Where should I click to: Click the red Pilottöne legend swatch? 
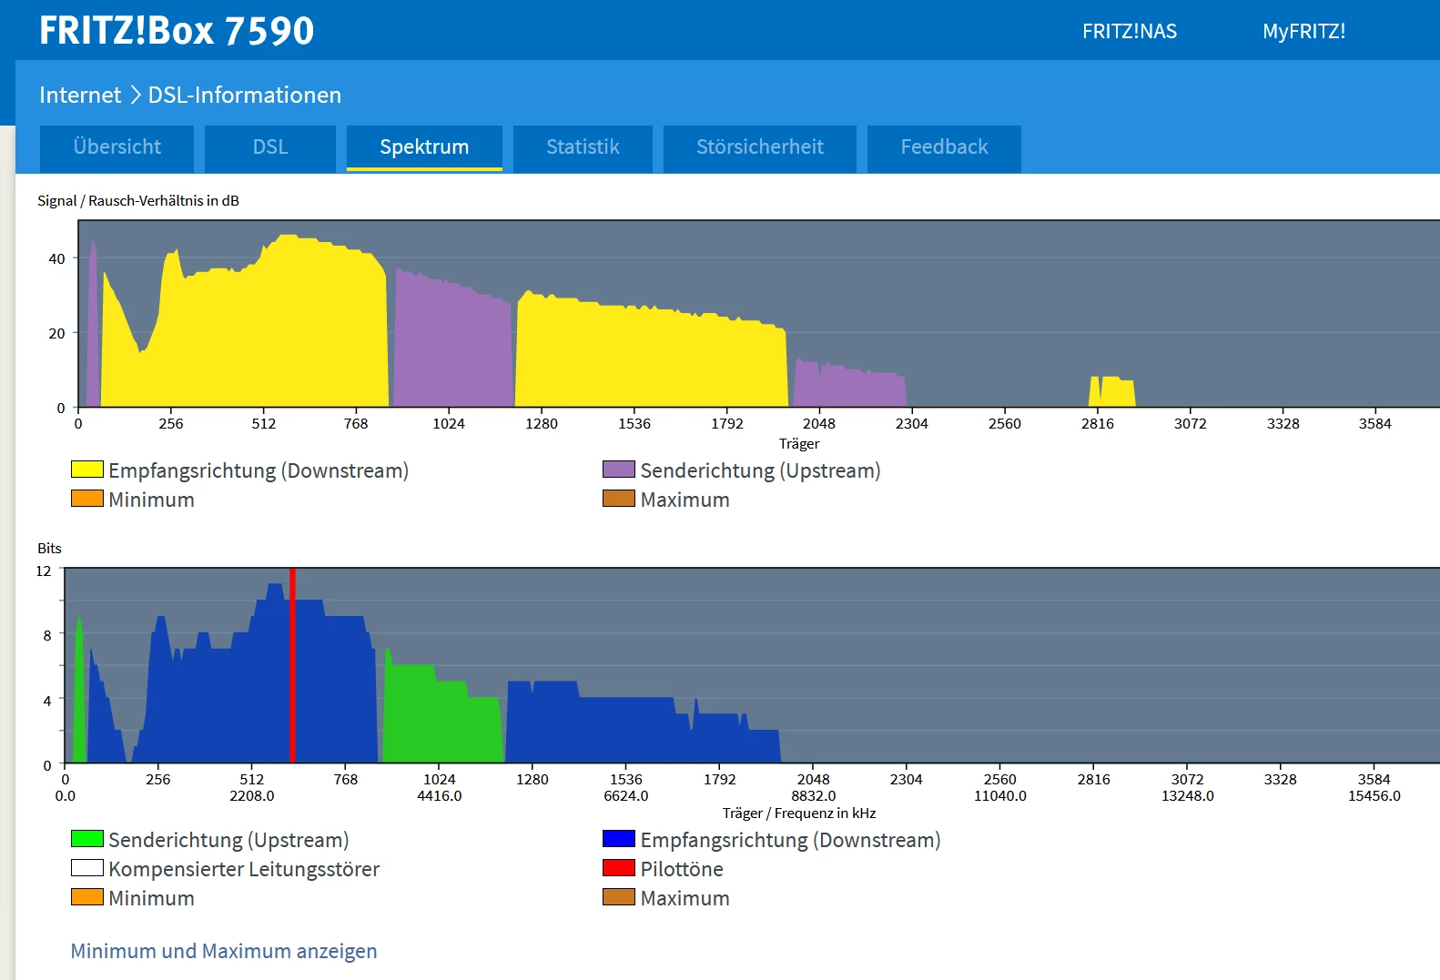pyautogui.click(x=619, y=868)
